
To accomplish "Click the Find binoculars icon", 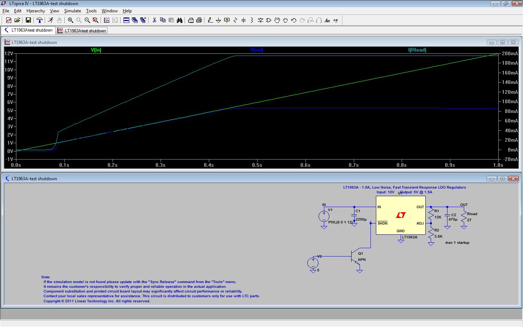I will (179, 20).
